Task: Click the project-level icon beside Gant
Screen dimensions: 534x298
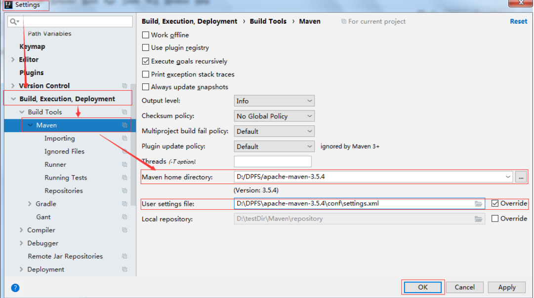Action: tap(124, 217)
